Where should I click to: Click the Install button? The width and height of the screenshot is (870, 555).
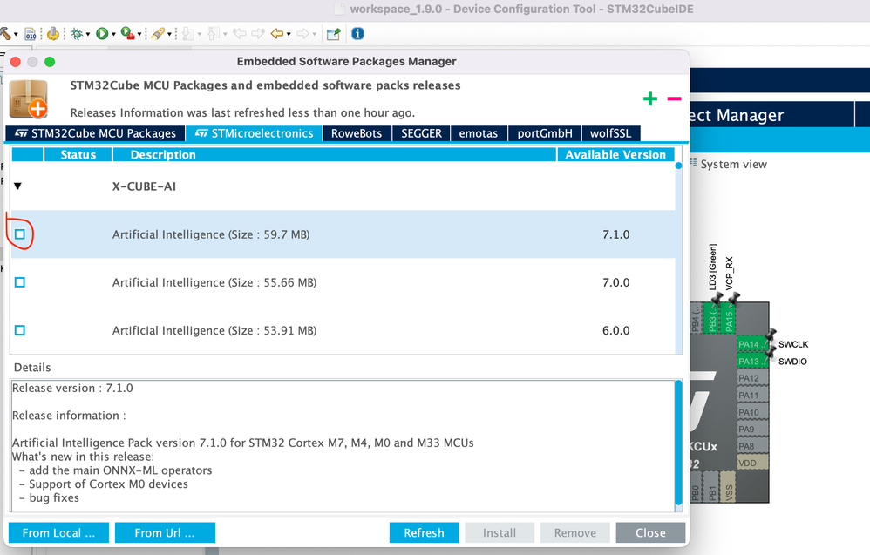pos(500,533)
